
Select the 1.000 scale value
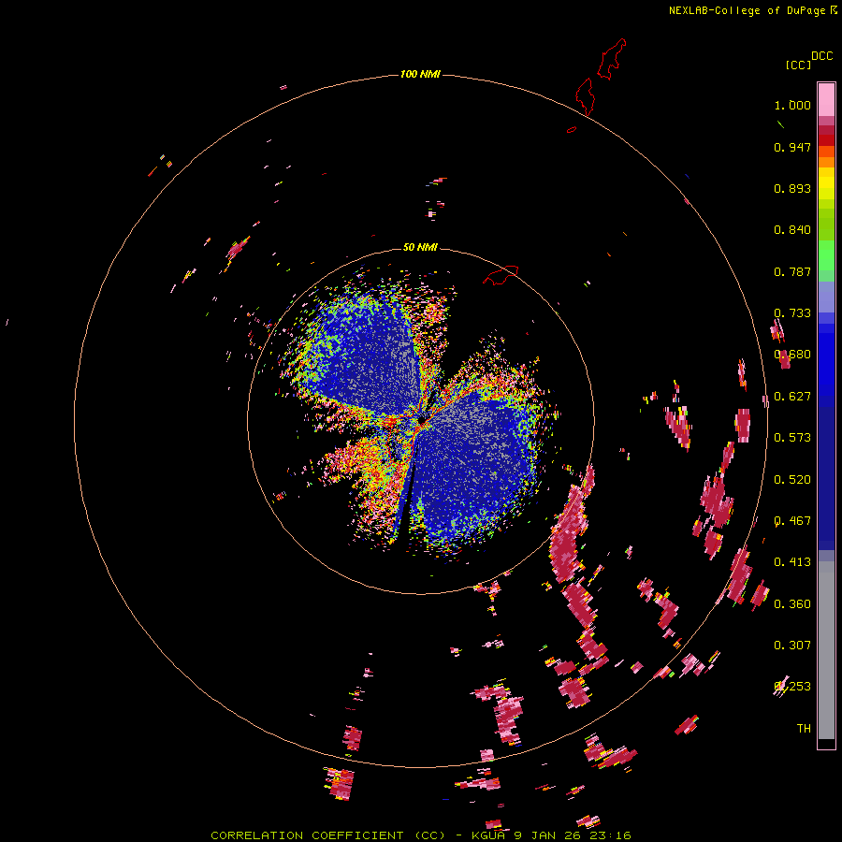(792, 105)
